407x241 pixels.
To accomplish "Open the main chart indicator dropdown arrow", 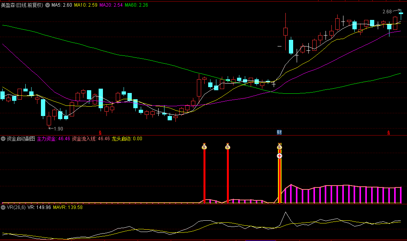I will [48, 5].
